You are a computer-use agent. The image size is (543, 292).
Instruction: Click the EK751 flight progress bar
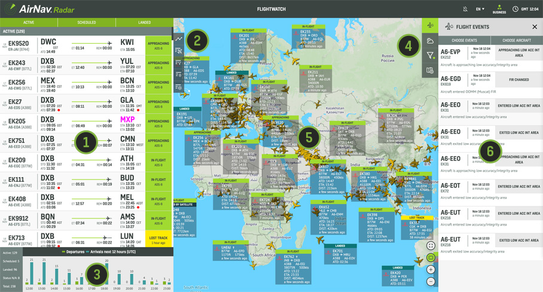[91, 141]
